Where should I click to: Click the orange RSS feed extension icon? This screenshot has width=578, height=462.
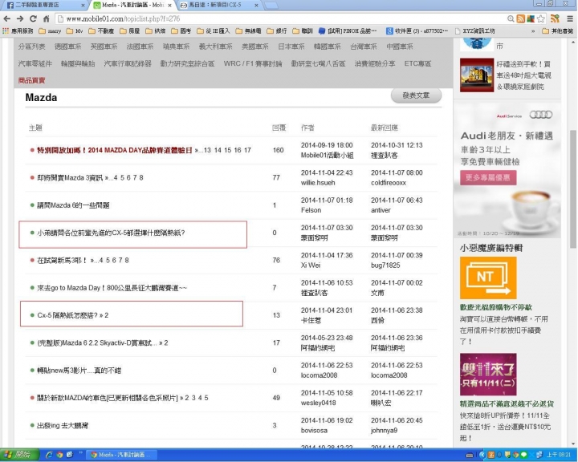pos(520,18)
